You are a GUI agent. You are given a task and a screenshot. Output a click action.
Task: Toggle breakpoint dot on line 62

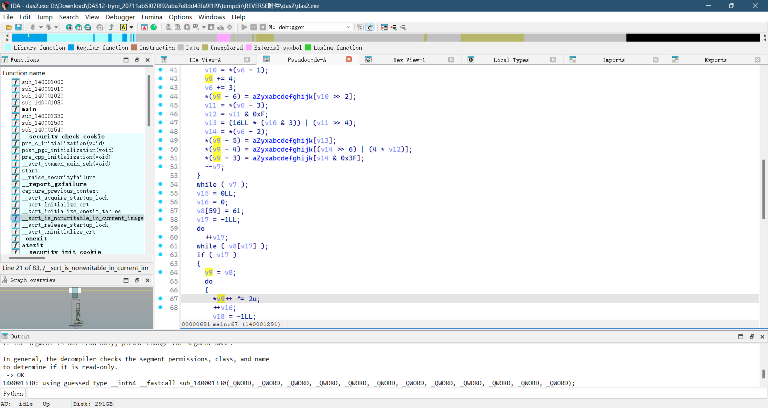[x=160, y=254]
